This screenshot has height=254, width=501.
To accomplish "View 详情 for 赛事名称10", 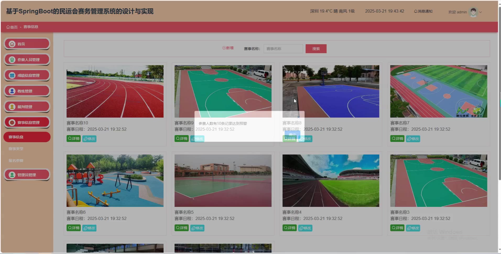I will (74, 139).
